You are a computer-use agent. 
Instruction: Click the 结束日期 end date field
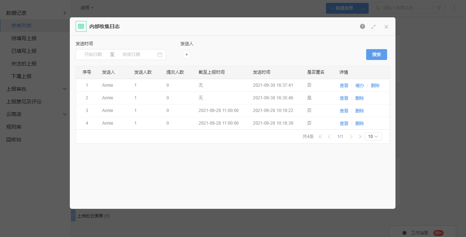tap(131, 55)
